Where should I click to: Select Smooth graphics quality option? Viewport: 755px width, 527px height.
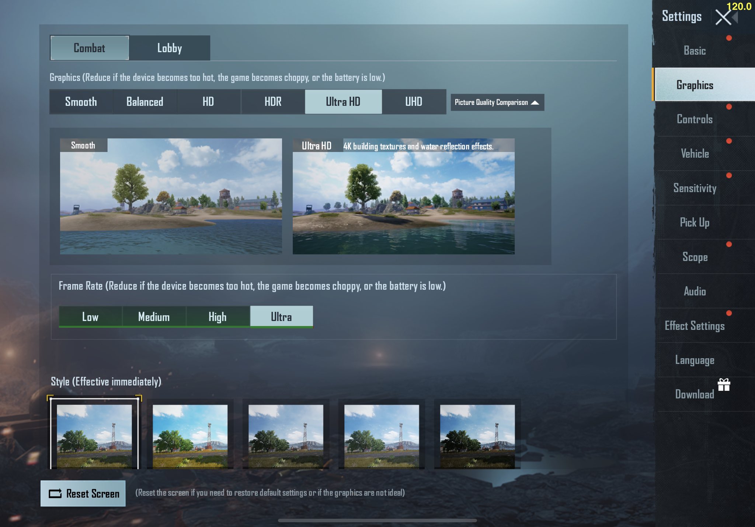point(81,101)
